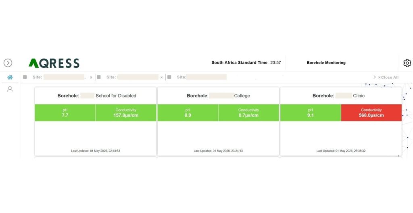Image resolution: width=413 pixels, height=213 pixels.
Task: Go to the home icon in sidebar
Action: (x=10, y=77)
